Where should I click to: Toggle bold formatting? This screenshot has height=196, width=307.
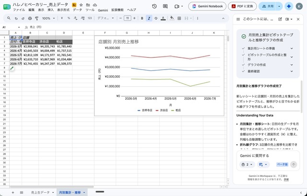[142, 18]
